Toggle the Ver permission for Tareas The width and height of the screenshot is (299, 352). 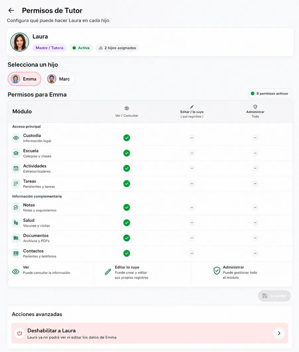click(x=127, y=184)
